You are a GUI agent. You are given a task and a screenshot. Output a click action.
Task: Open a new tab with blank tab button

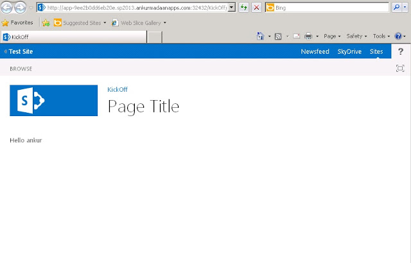(154, 37)
